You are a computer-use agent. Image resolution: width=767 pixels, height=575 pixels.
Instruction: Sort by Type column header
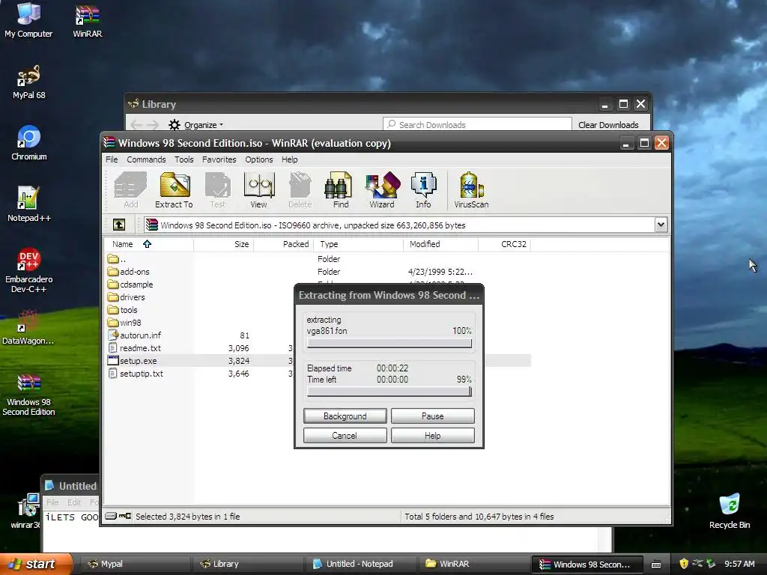359,244
